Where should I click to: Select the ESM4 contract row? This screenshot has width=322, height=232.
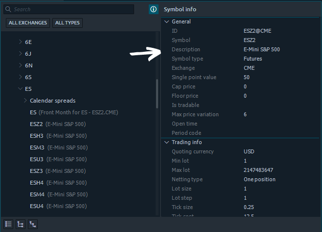pos(59,194)
